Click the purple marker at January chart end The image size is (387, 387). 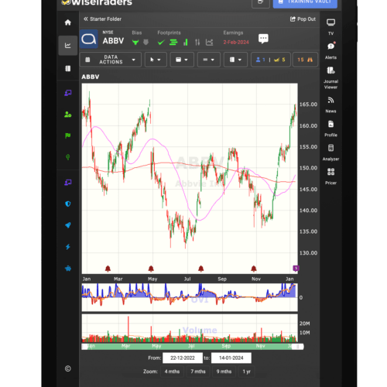click(x=296, y=269)
